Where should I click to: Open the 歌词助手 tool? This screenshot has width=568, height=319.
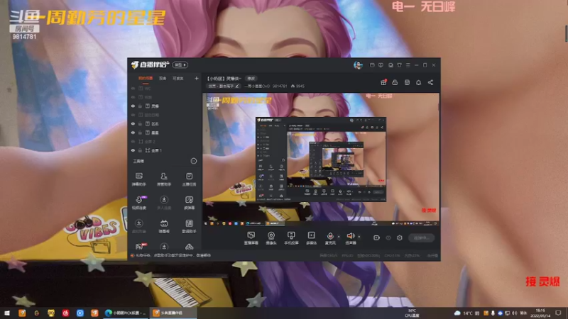[189, 226]
